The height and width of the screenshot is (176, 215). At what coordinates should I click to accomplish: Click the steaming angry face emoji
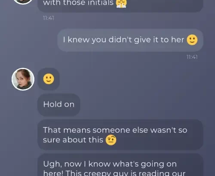tap(121, 3)
